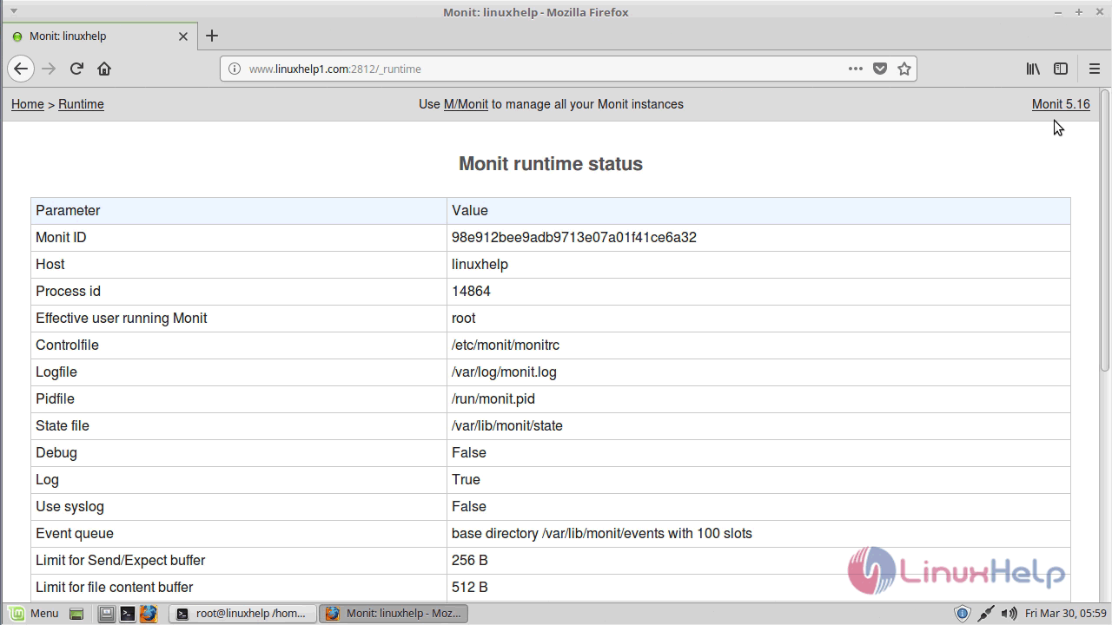Open the M/Monit link
This screenshot has height=625, width=1112.
[466, 104]
